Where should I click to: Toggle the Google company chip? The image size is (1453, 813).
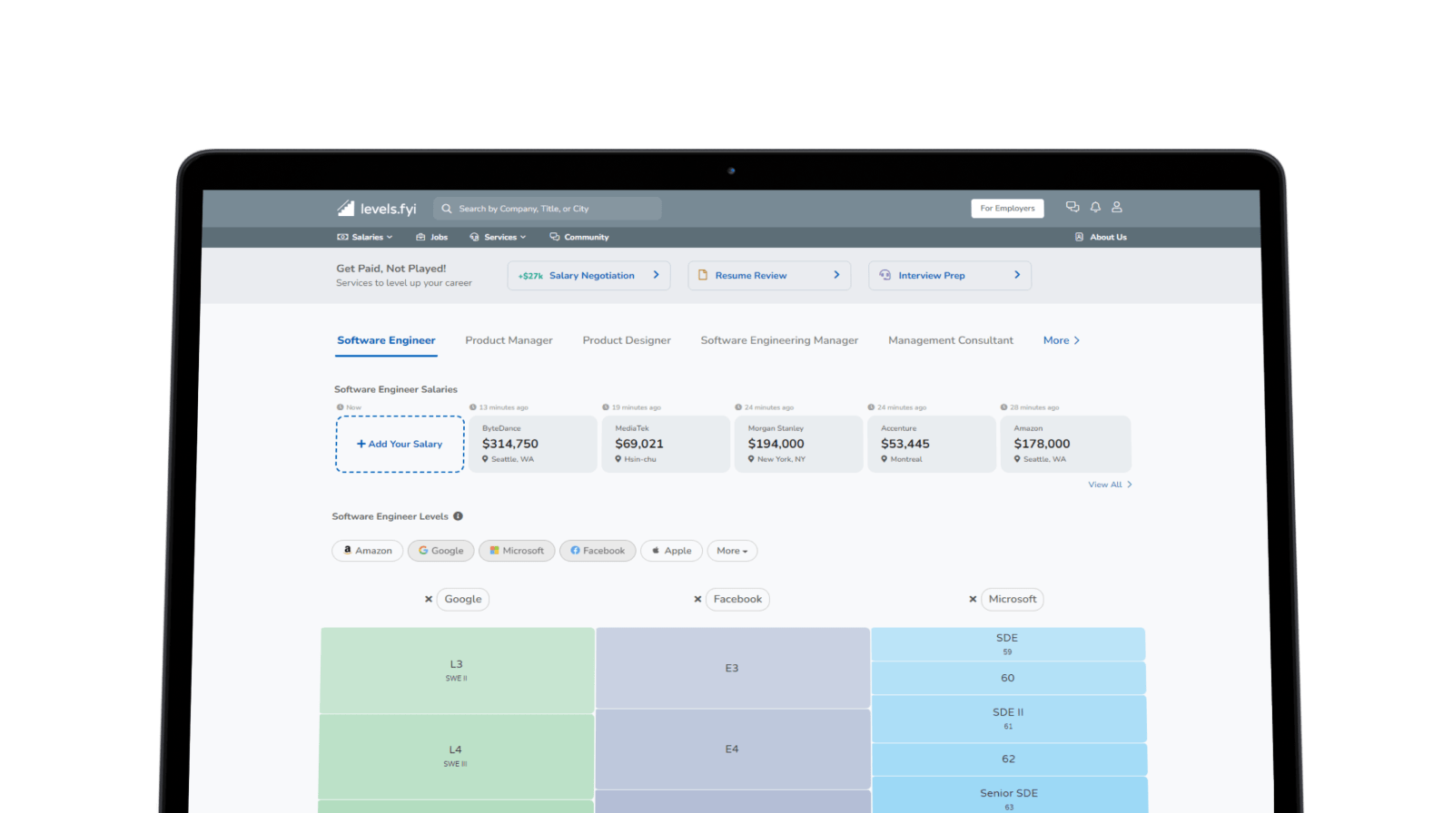click(440, 551)
